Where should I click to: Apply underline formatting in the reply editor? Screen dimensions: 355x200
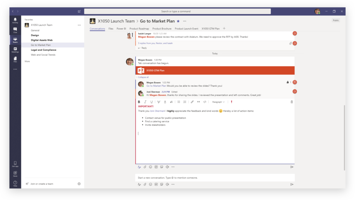tap(151, 102)
